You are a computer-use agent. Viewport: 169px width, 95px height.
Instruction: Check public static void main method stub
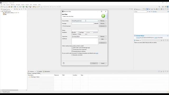(72, 47)
